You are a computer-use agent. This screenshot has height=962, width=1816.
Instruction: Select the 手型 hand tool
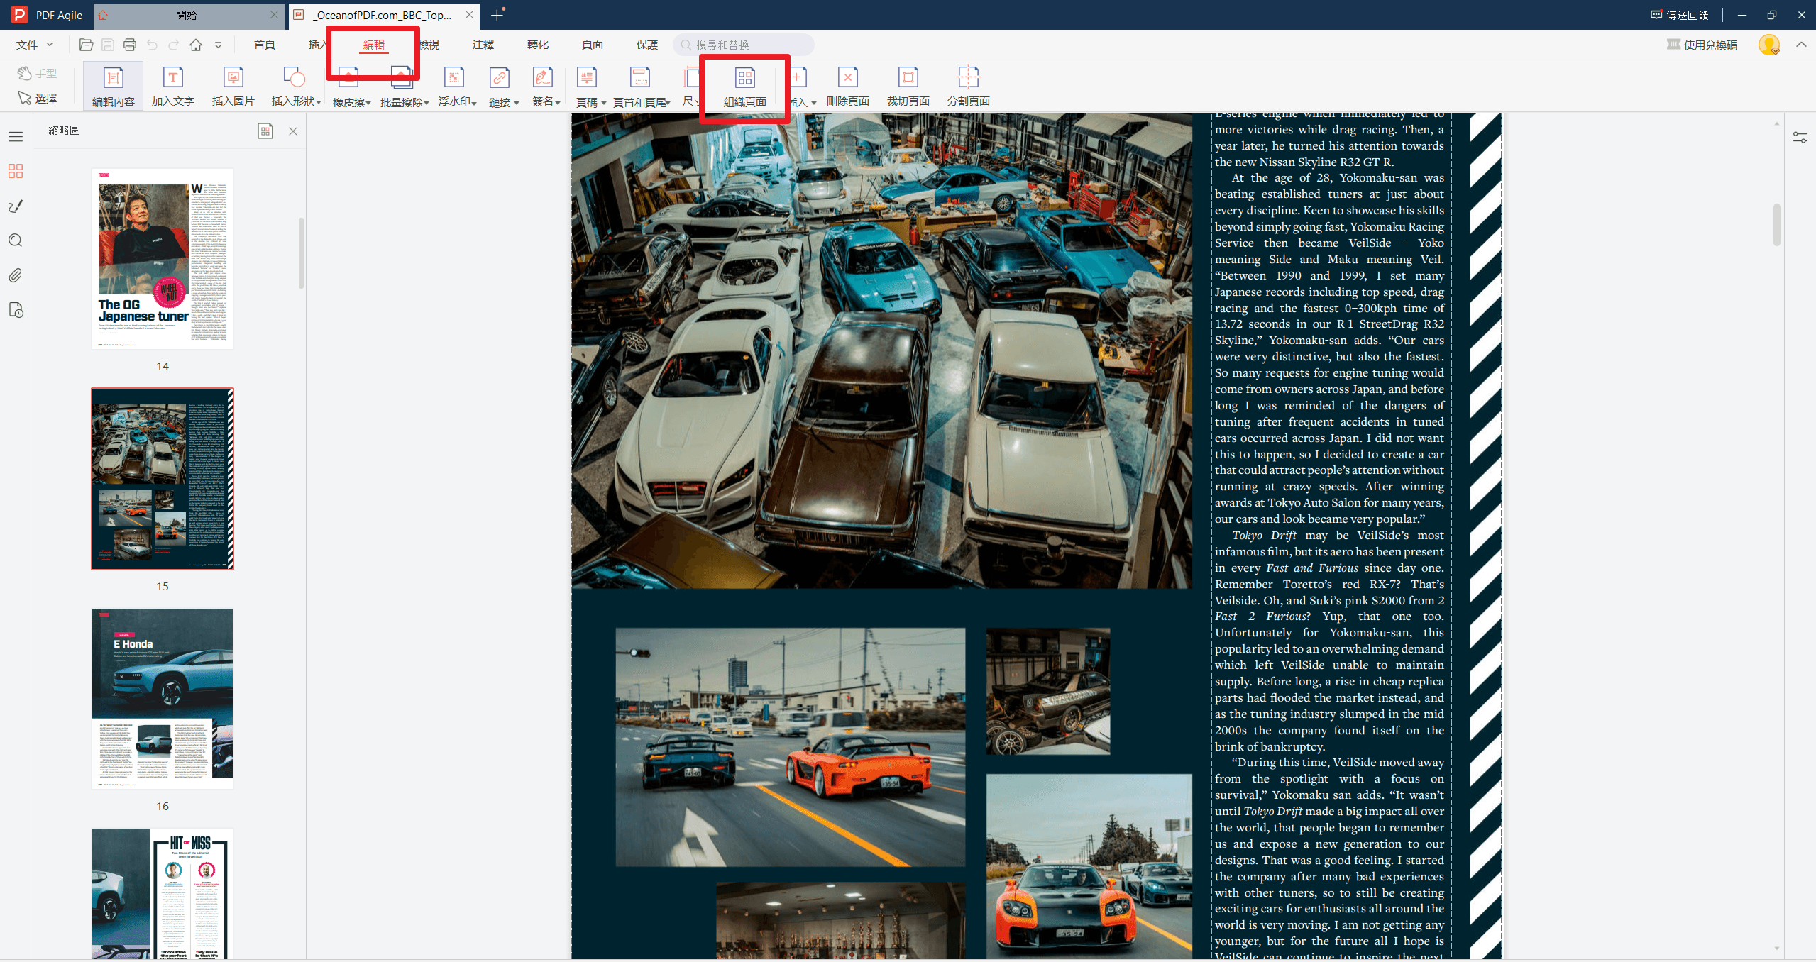[x=38, y=73]
